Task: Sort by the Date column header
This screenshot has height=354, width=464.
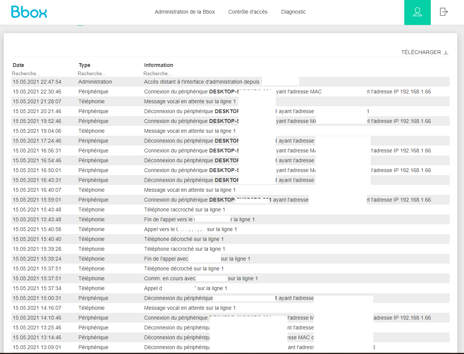Action: coord(19,65)
